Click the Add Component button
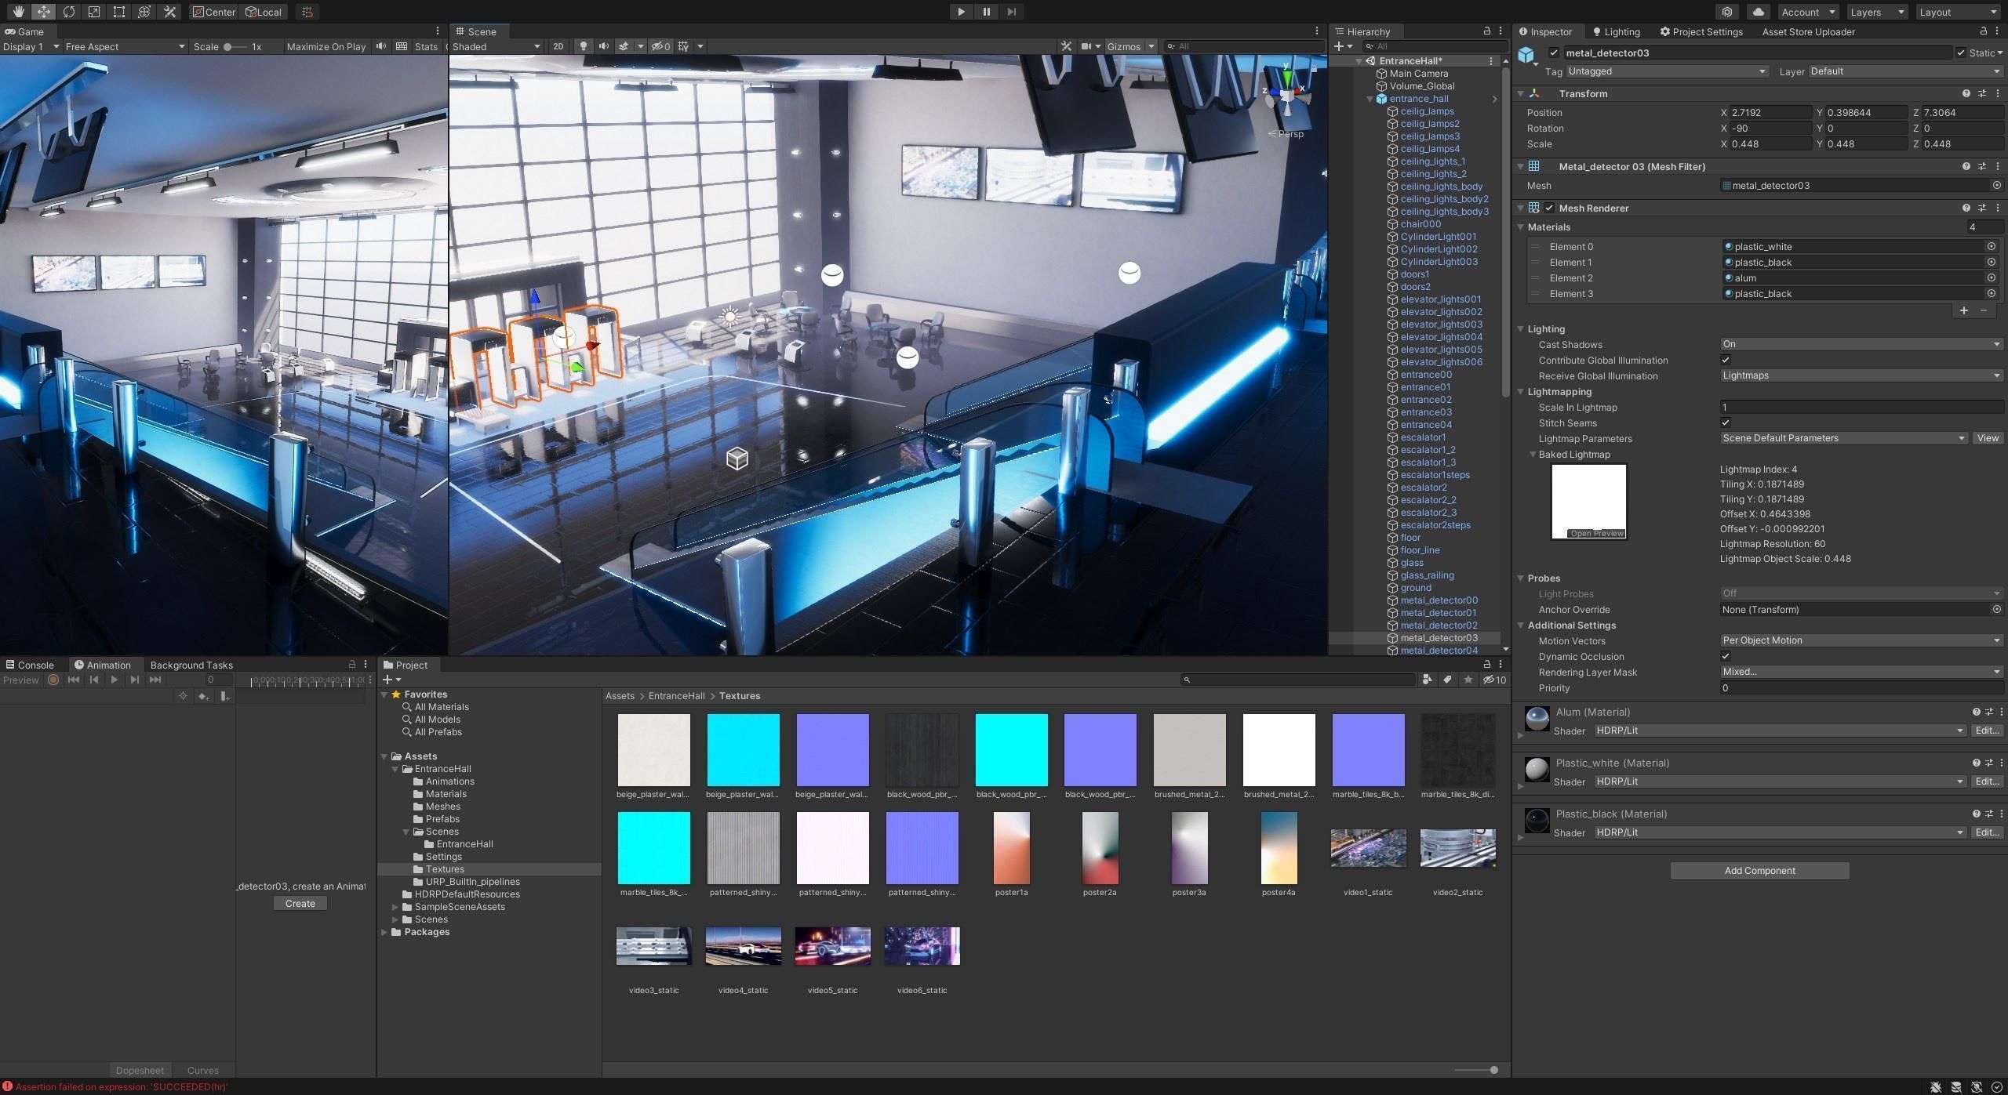 (x=1759, y=871)
